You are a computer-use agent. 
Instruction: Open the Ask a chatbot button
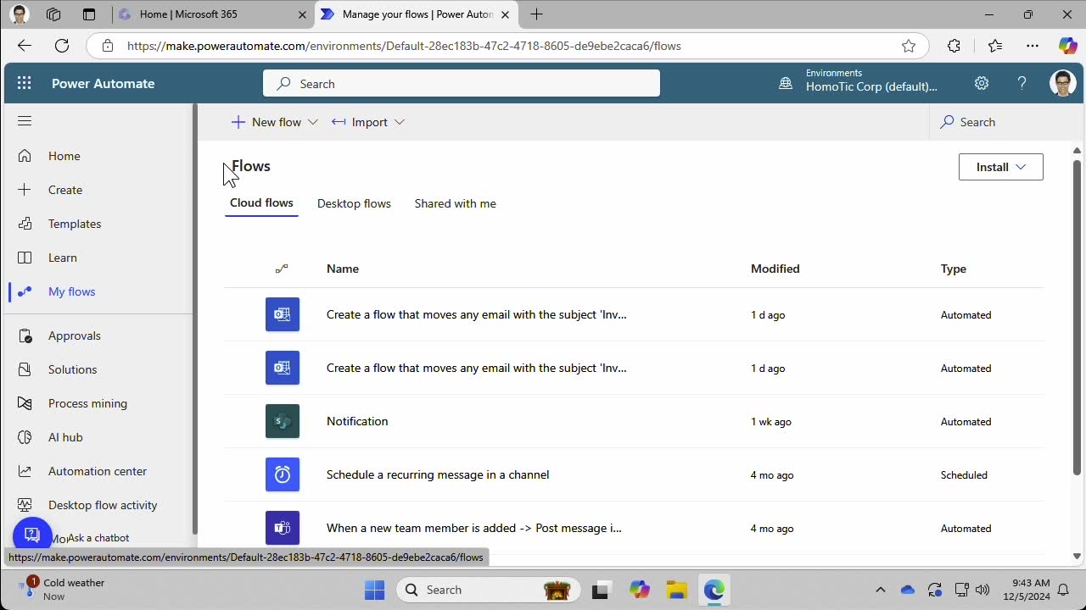click(x=32, y=535)
